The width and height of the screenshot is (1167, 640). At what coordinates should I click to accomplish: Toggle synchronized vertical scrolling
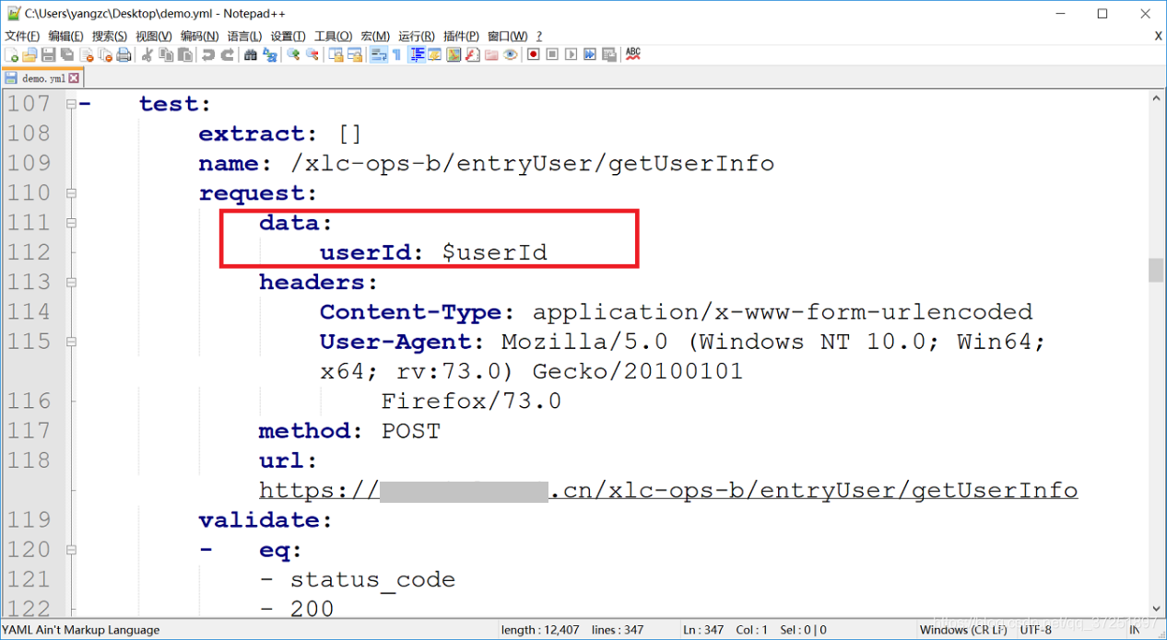coord(335,55)
